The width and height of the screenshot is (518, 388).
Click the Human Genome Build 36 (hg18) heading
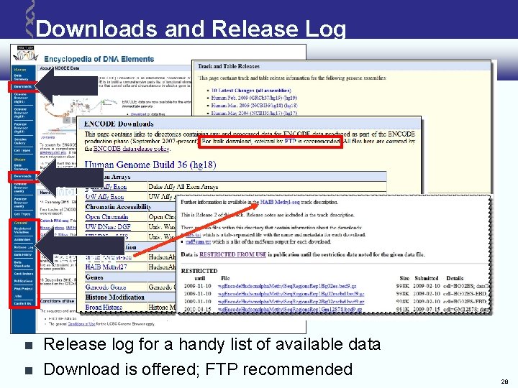click(x=150, y=165)
